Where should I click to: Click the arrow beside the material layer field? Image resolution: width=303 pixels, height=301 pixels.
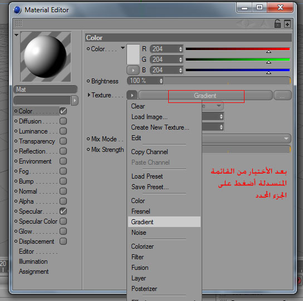(x=75, y=100)
